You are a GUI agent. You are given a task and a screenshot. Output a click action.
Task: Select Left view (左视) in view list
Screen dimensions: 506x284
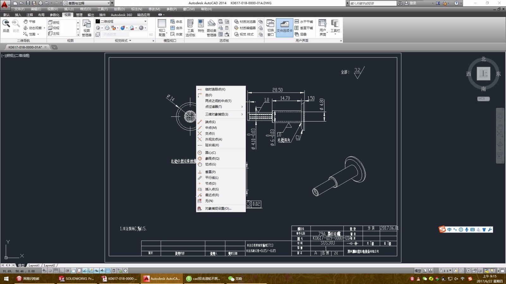tap(54, 33)
